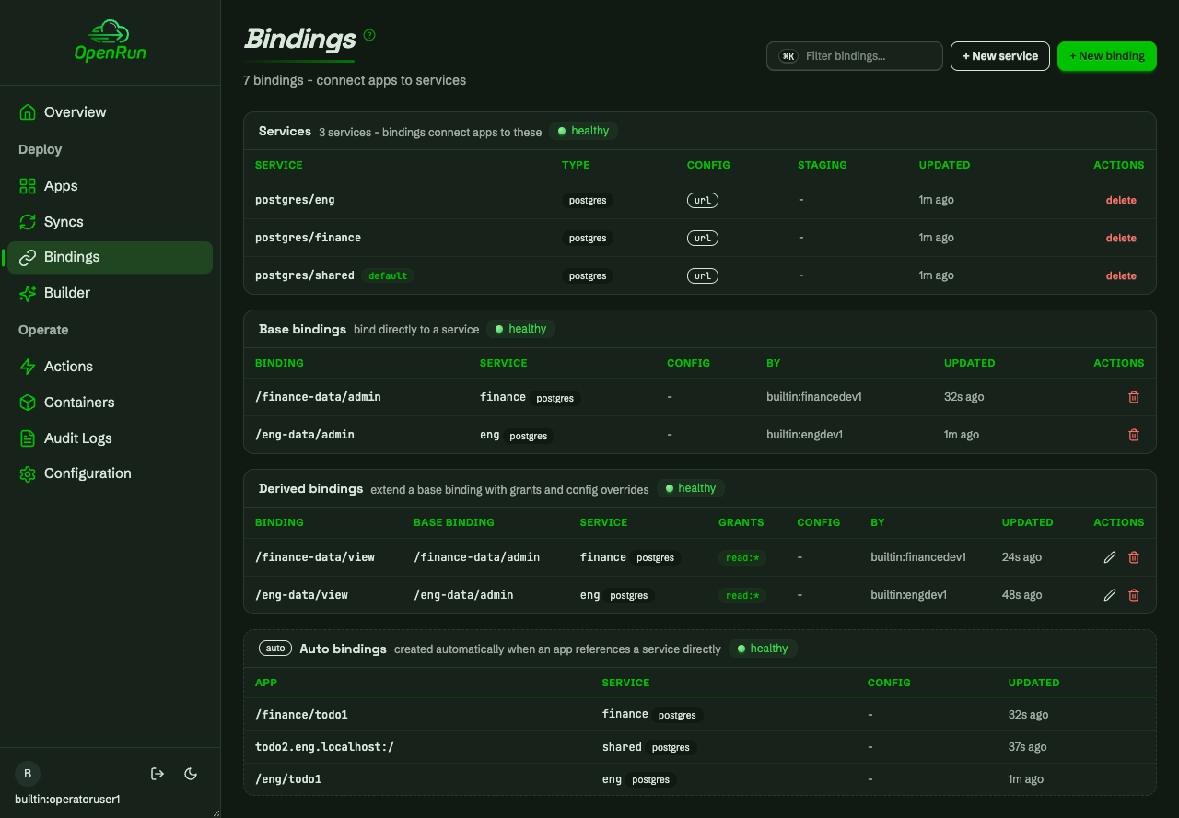Edit the /finance-data/view derived binding

click(1110, 557)
